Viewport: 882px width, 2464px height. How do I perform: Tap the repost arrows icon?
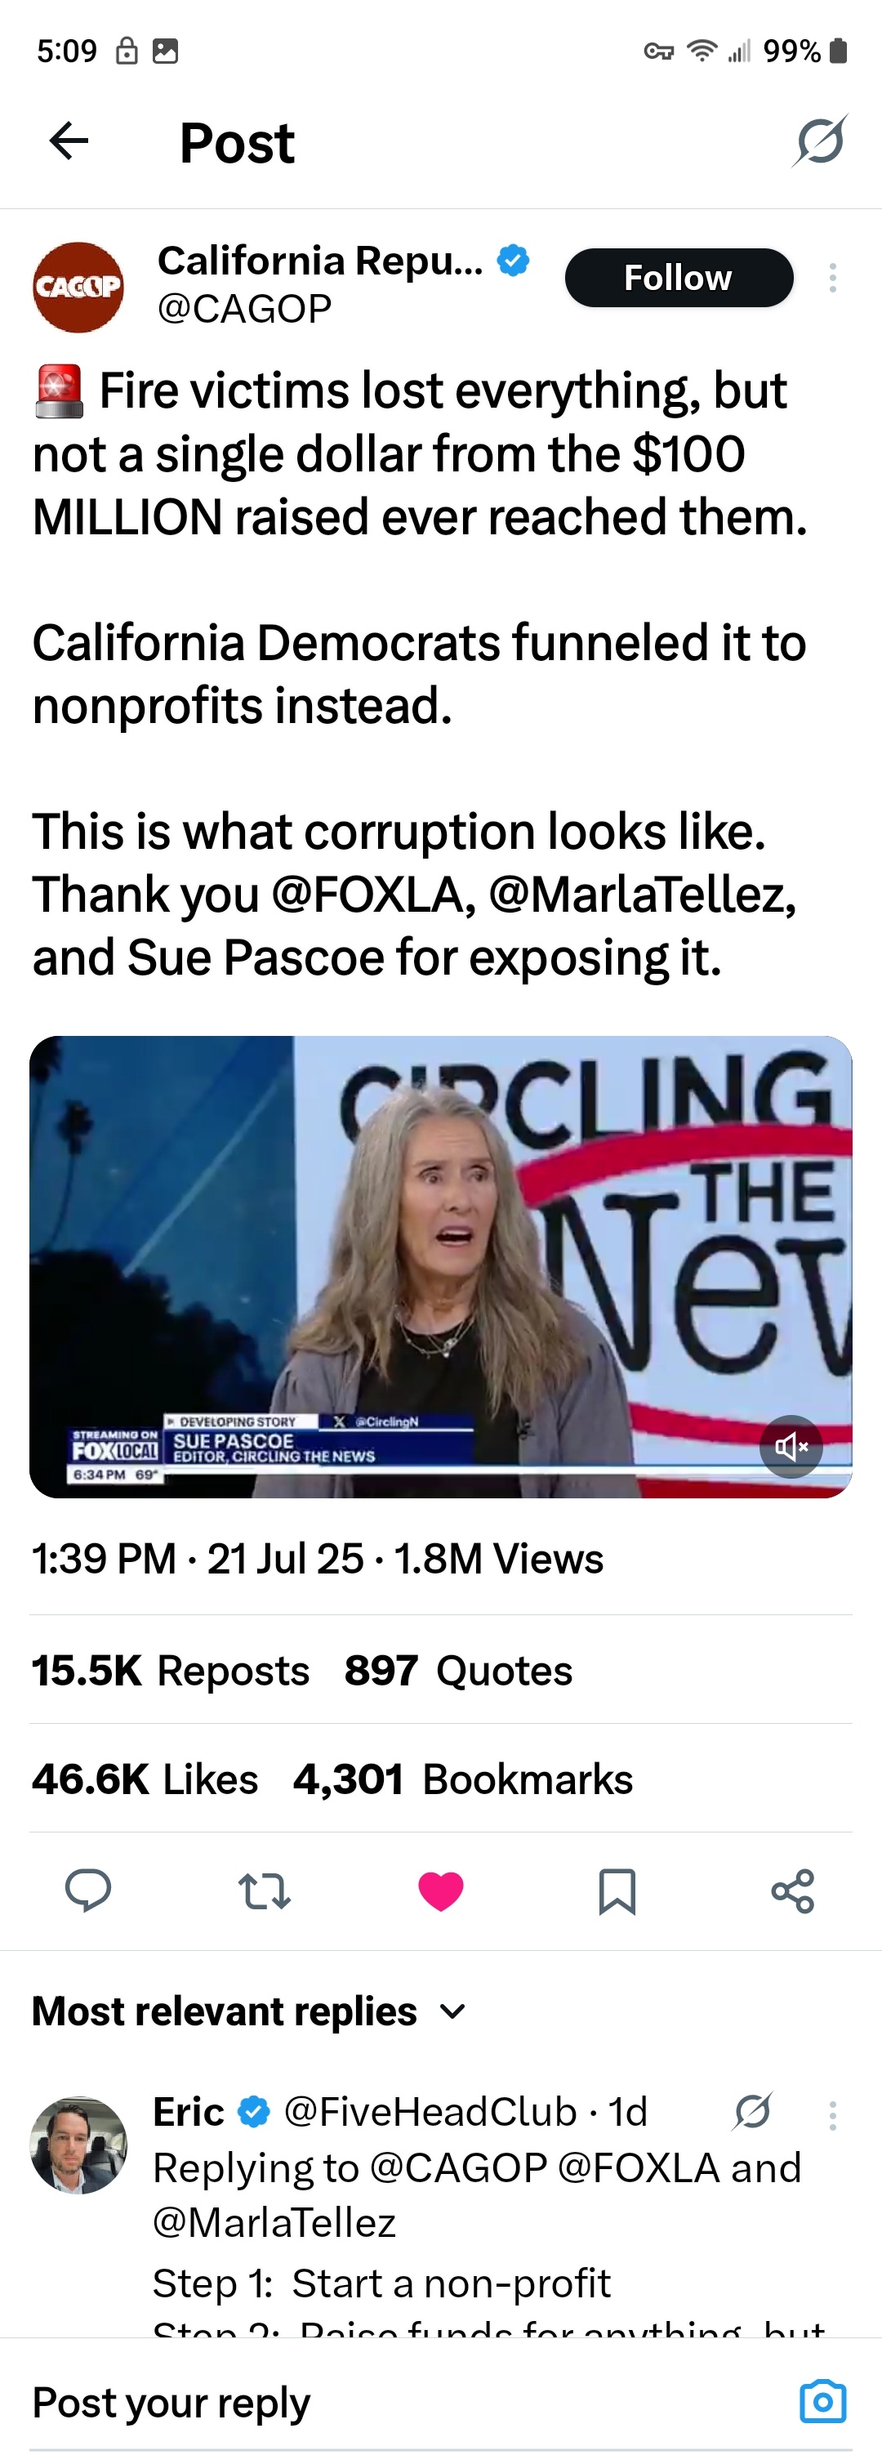tap(264, 1891)
